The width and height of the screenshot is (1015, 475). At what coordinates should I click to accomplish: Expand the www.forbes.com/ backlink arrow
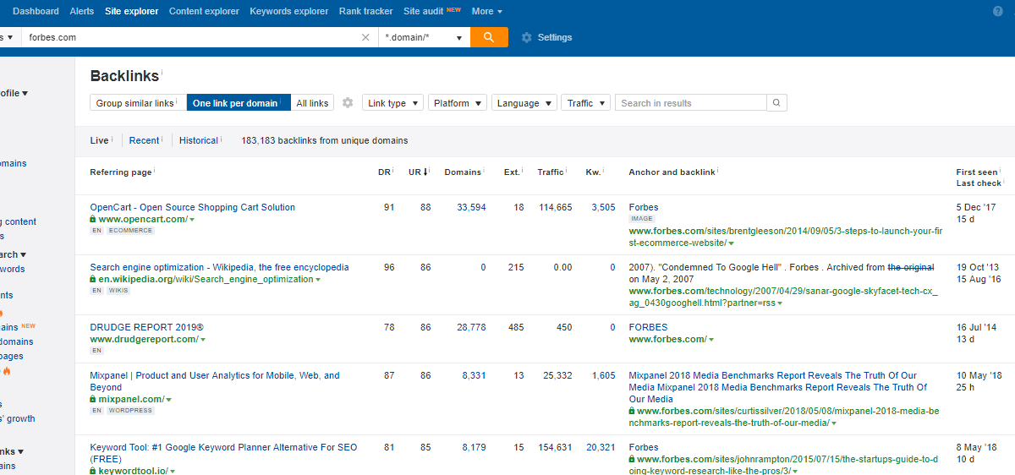tap(711, 340)
